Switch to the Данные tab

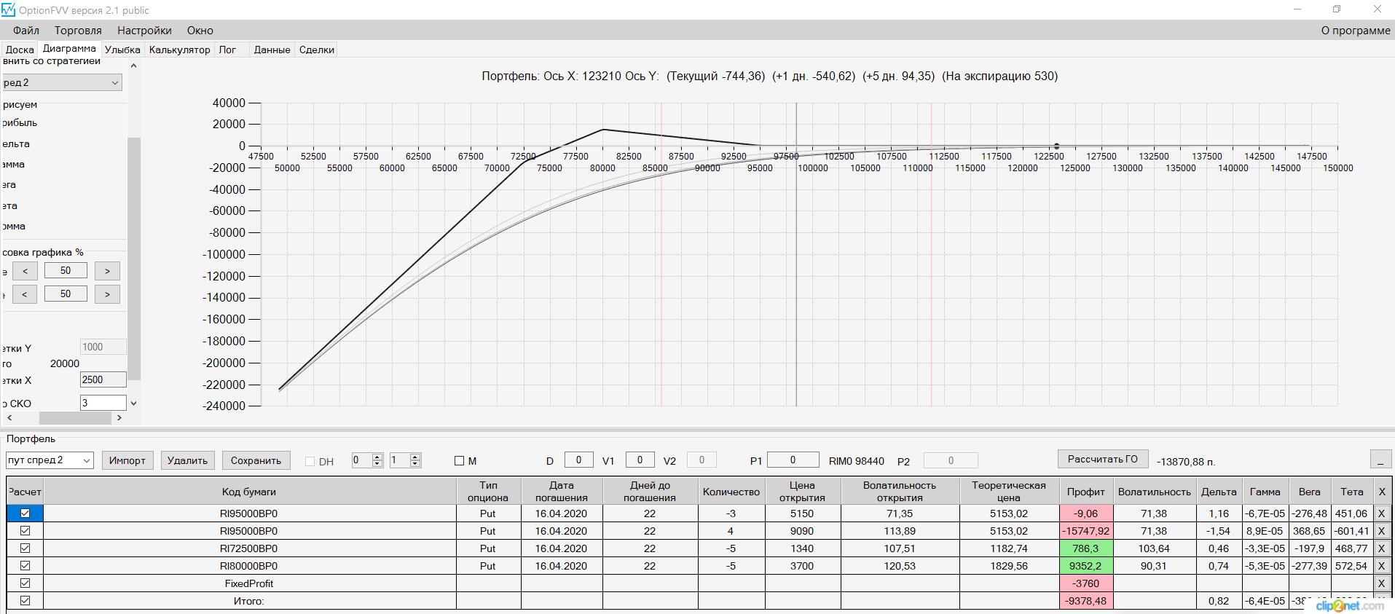pyautogui.click(x=272, y=50)
